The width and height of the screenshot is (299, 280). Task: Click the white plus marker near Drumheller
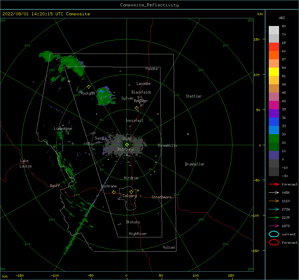[188, 134]
